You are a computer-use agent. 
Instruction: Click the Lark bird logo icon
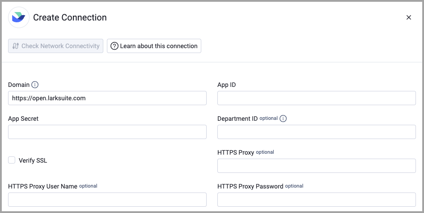point(19,17)
